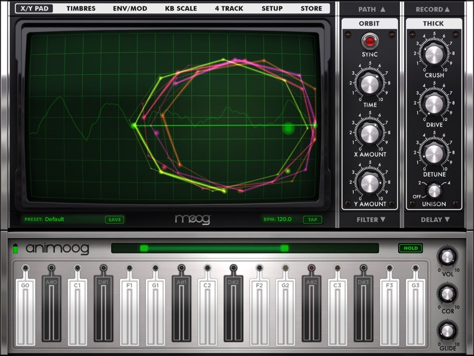Image resolution: width=474 pixels, height=356 pixels.
Task: Click the CRUSH knob
Action: point(434,55)
